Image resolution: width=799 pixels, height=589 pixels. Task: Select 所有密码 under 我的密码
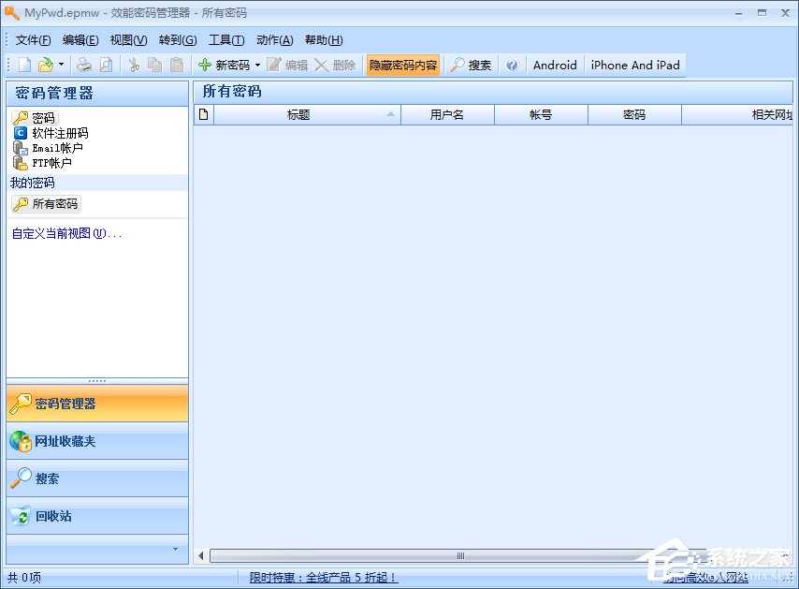coord(46,204)
